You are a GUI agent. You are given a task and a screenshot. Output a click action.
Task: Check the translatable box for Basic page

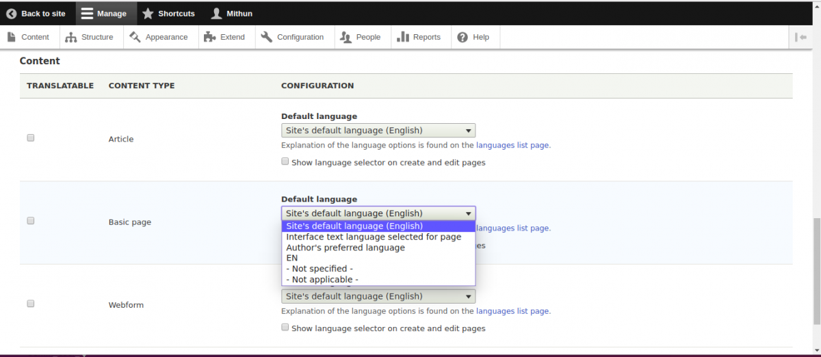point(31,221)
